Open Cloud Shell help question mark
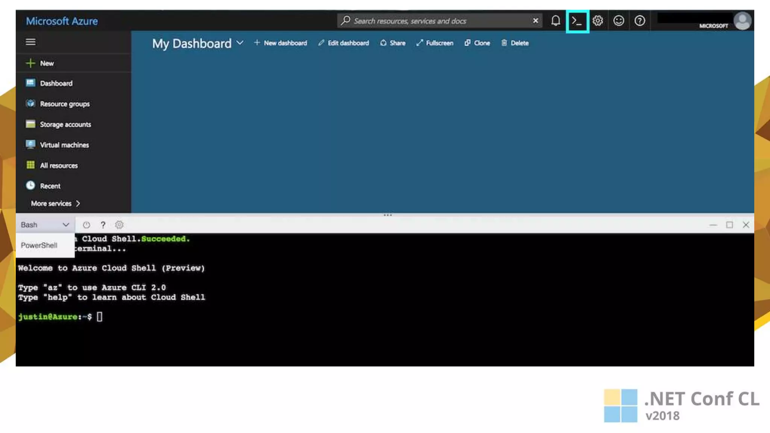The image size is (770, 433). click(x=103, y=225)
